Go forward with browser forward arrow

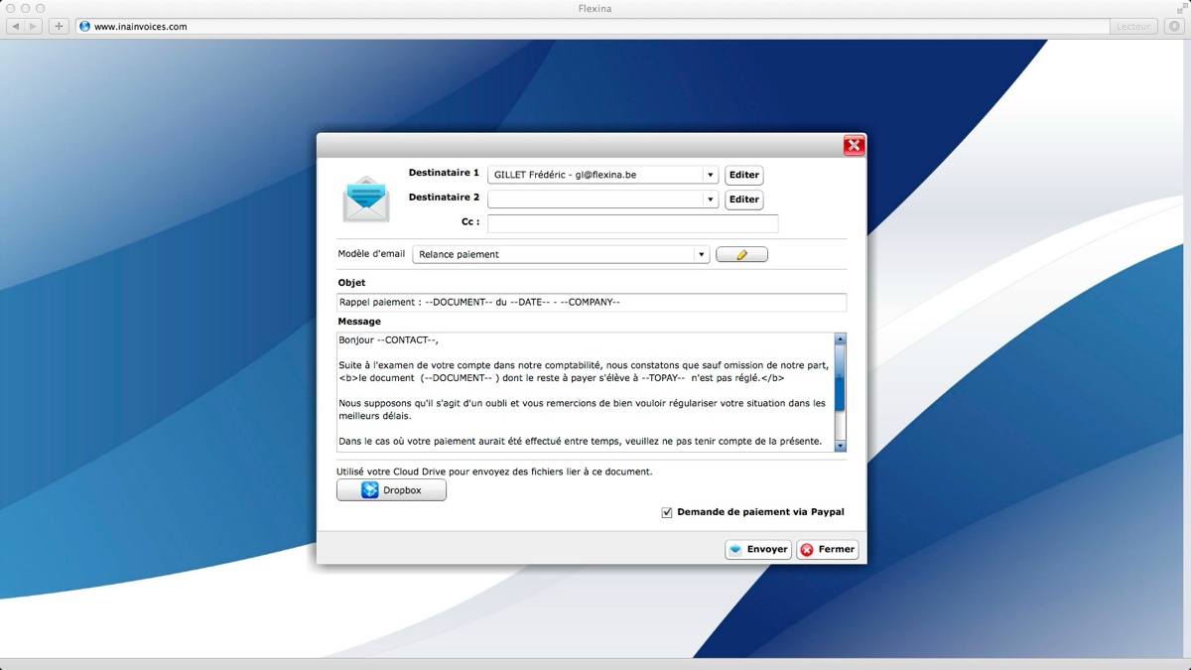(34, 27)
